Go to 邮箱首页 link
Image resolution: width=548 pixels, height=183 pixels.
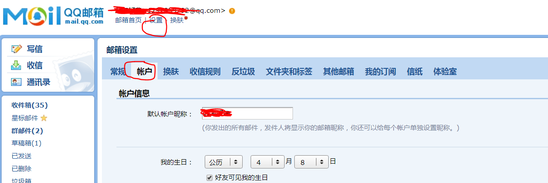[128, 20]
